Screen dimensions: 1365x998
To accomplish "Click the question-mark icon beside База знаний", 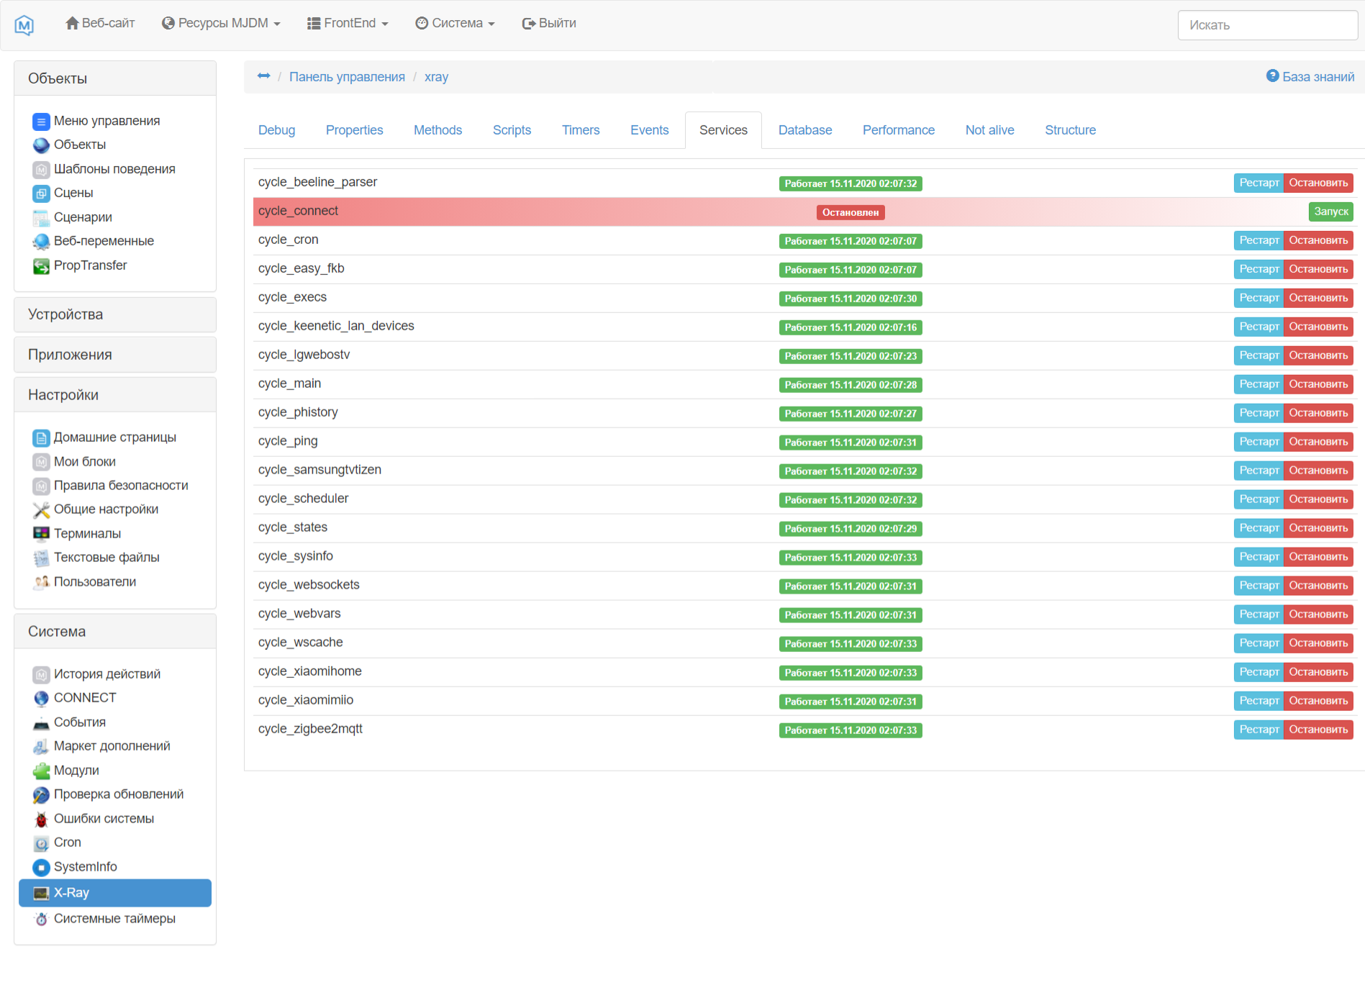I will [x=1272, y=75].
